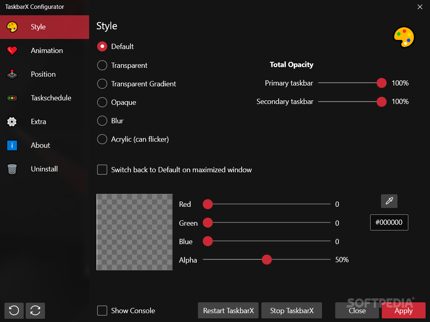Click the Blue color slider handle
Viewport: 430px width, 322px height.
point(208,241)
